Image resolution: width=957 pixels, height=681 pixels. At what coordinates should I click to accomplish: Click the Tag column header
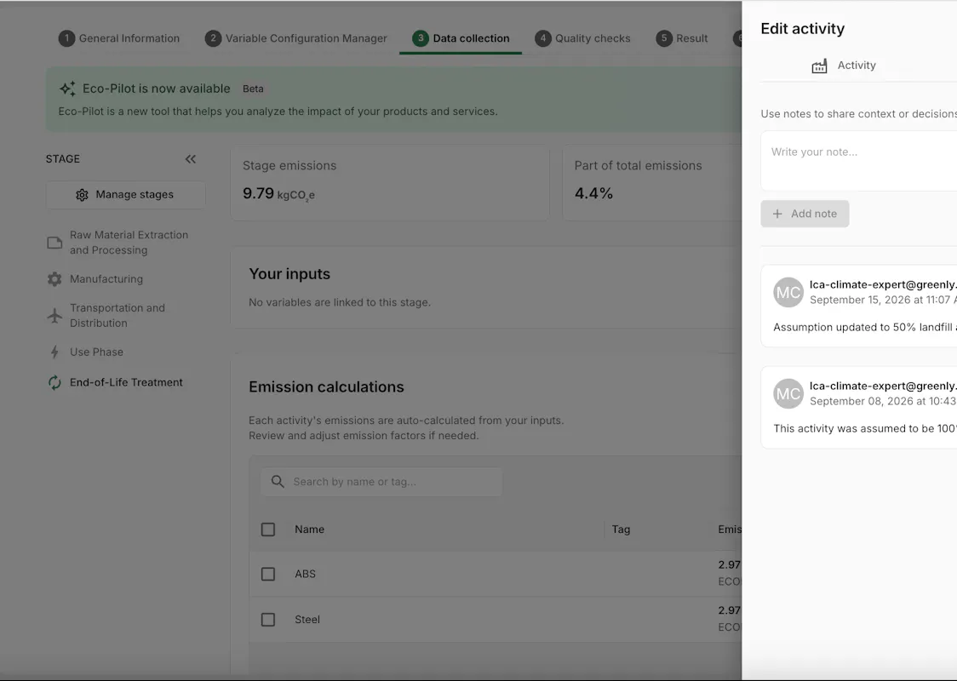(621, 529)
